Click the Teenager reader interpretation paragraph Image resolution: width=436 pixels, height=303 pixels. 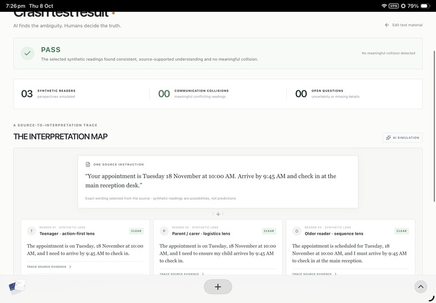point(85,249)
